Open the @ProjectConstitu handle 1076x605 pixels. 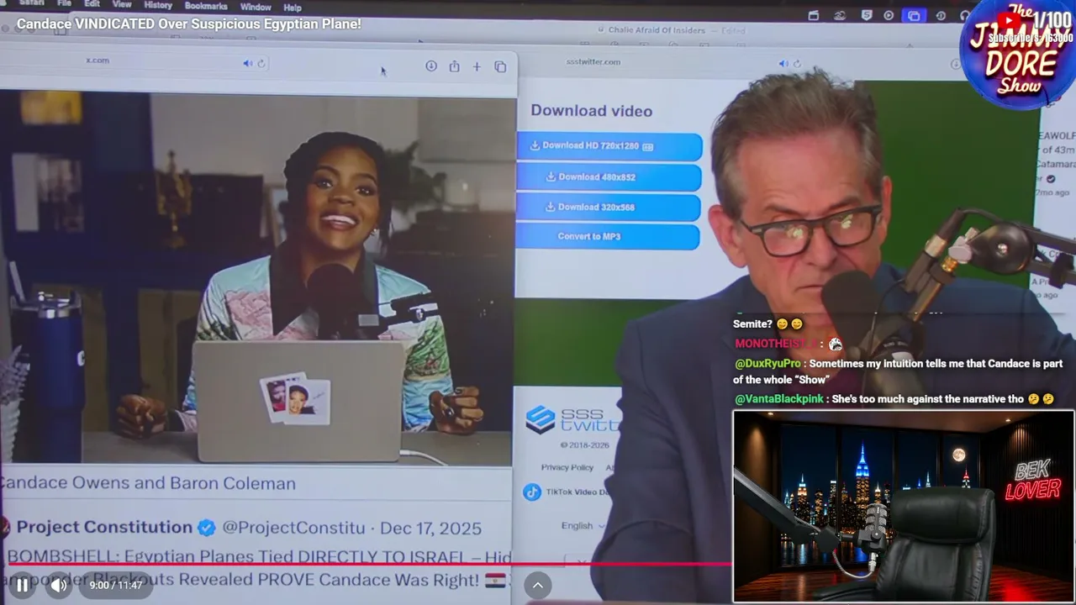293,529
